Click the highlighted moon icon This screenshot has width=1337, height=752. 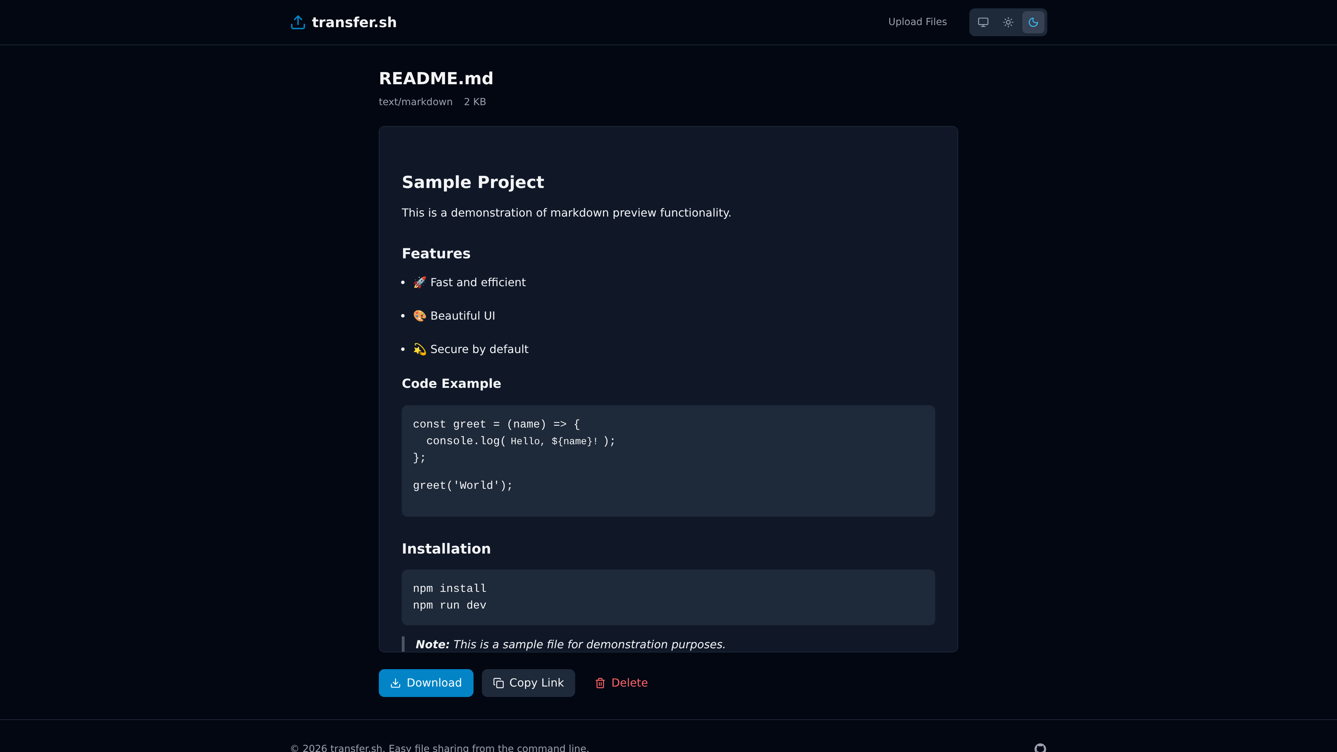1033,22
